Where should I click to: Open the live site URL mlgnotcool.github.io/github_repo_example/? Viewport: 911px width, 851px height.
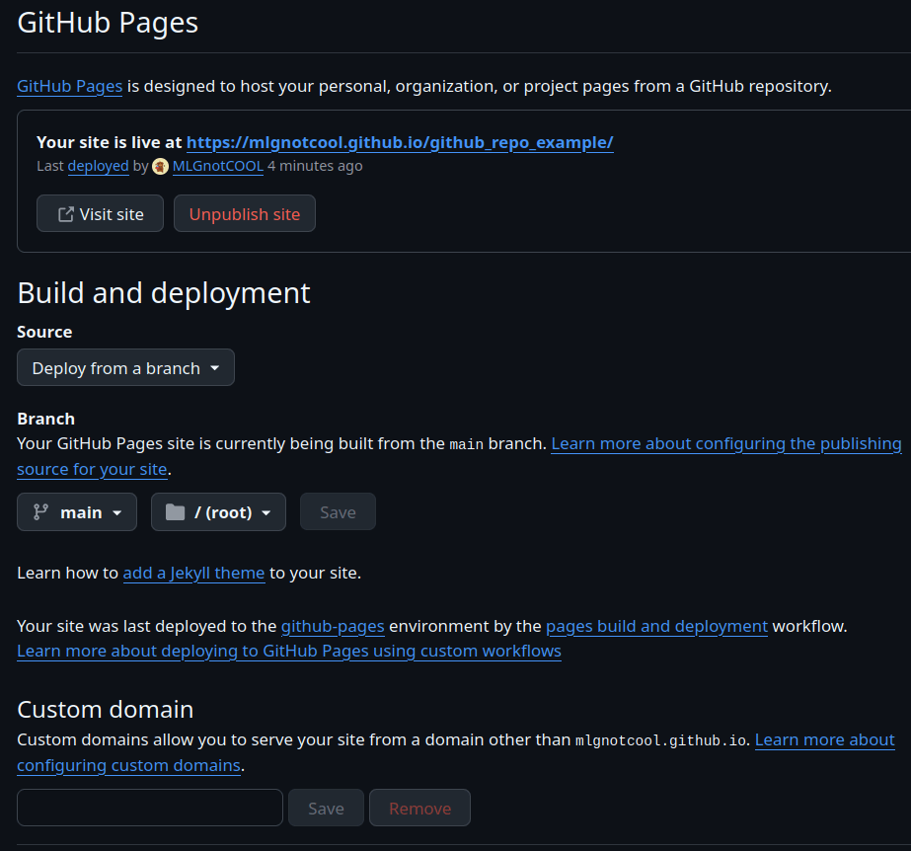point(400,142)
